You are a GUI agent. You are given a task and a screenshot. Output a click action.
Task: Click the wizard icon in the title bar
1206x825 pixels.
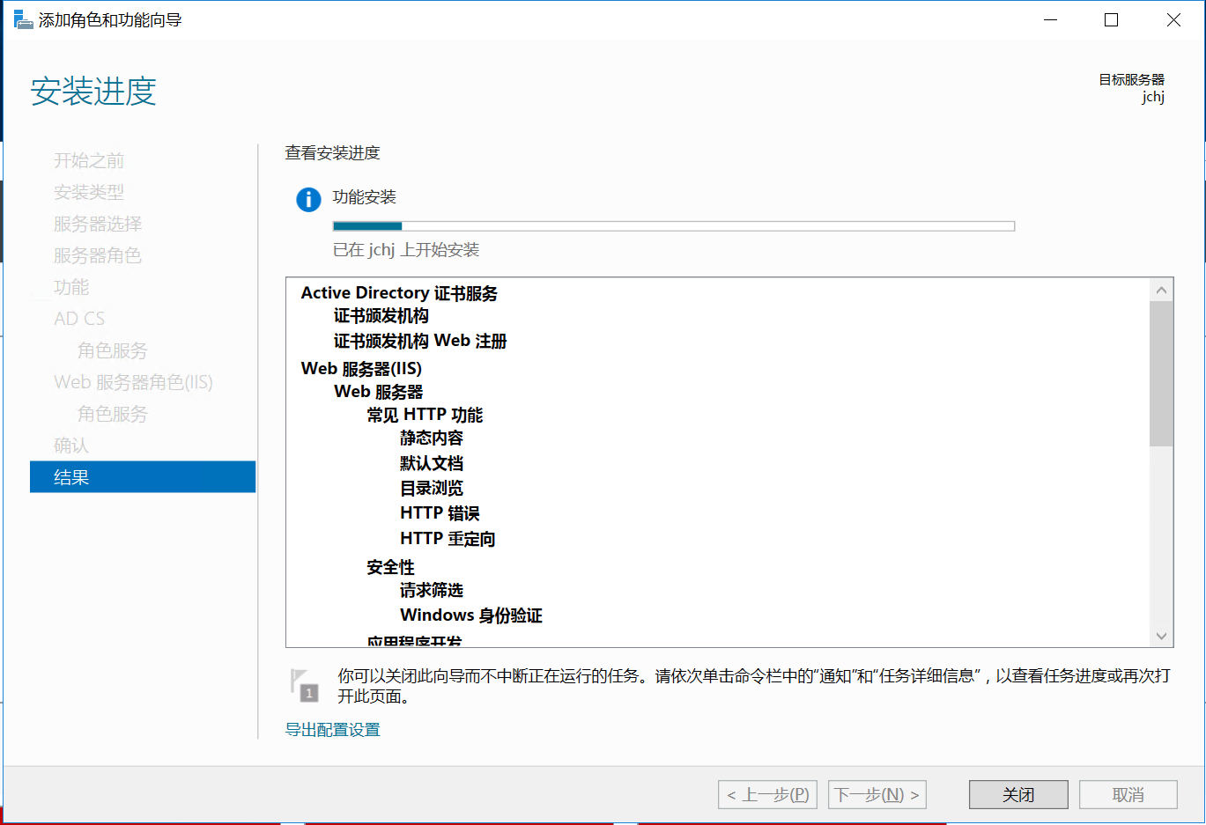pos(23,19)
